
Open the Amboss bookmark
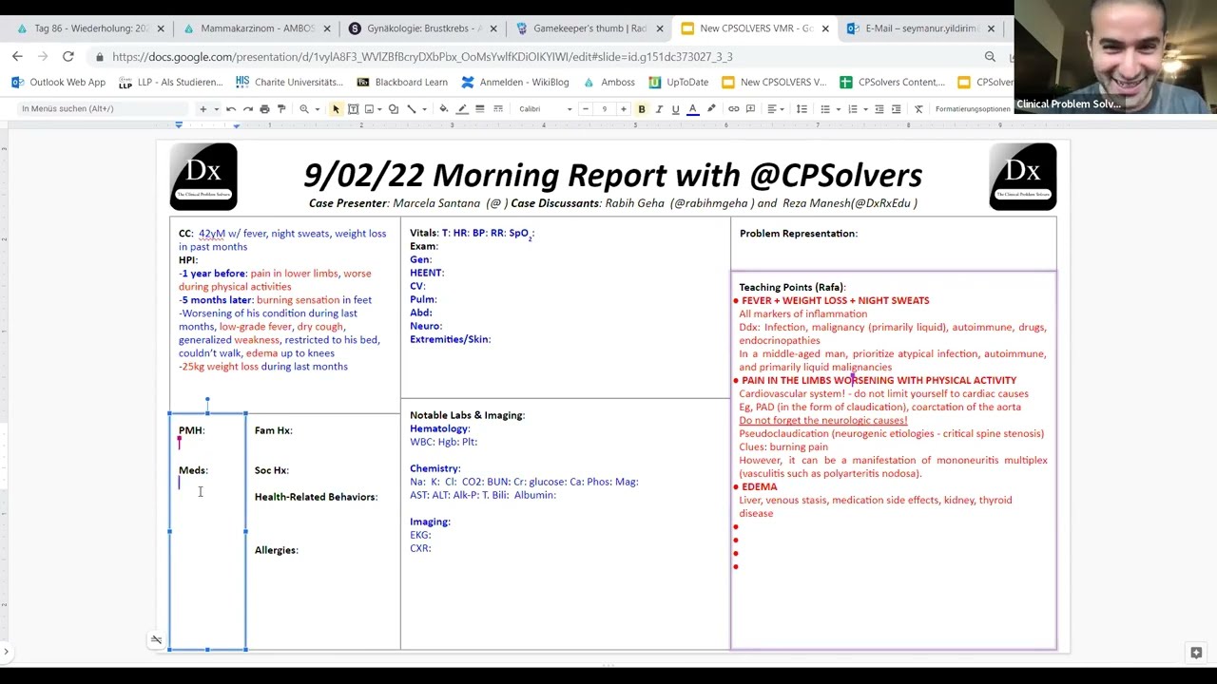point(609,83)
